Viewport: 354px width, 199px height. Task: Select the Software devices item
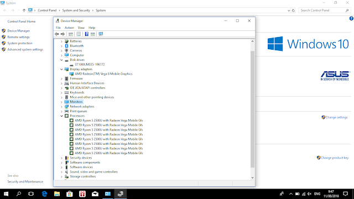point(81,167)
